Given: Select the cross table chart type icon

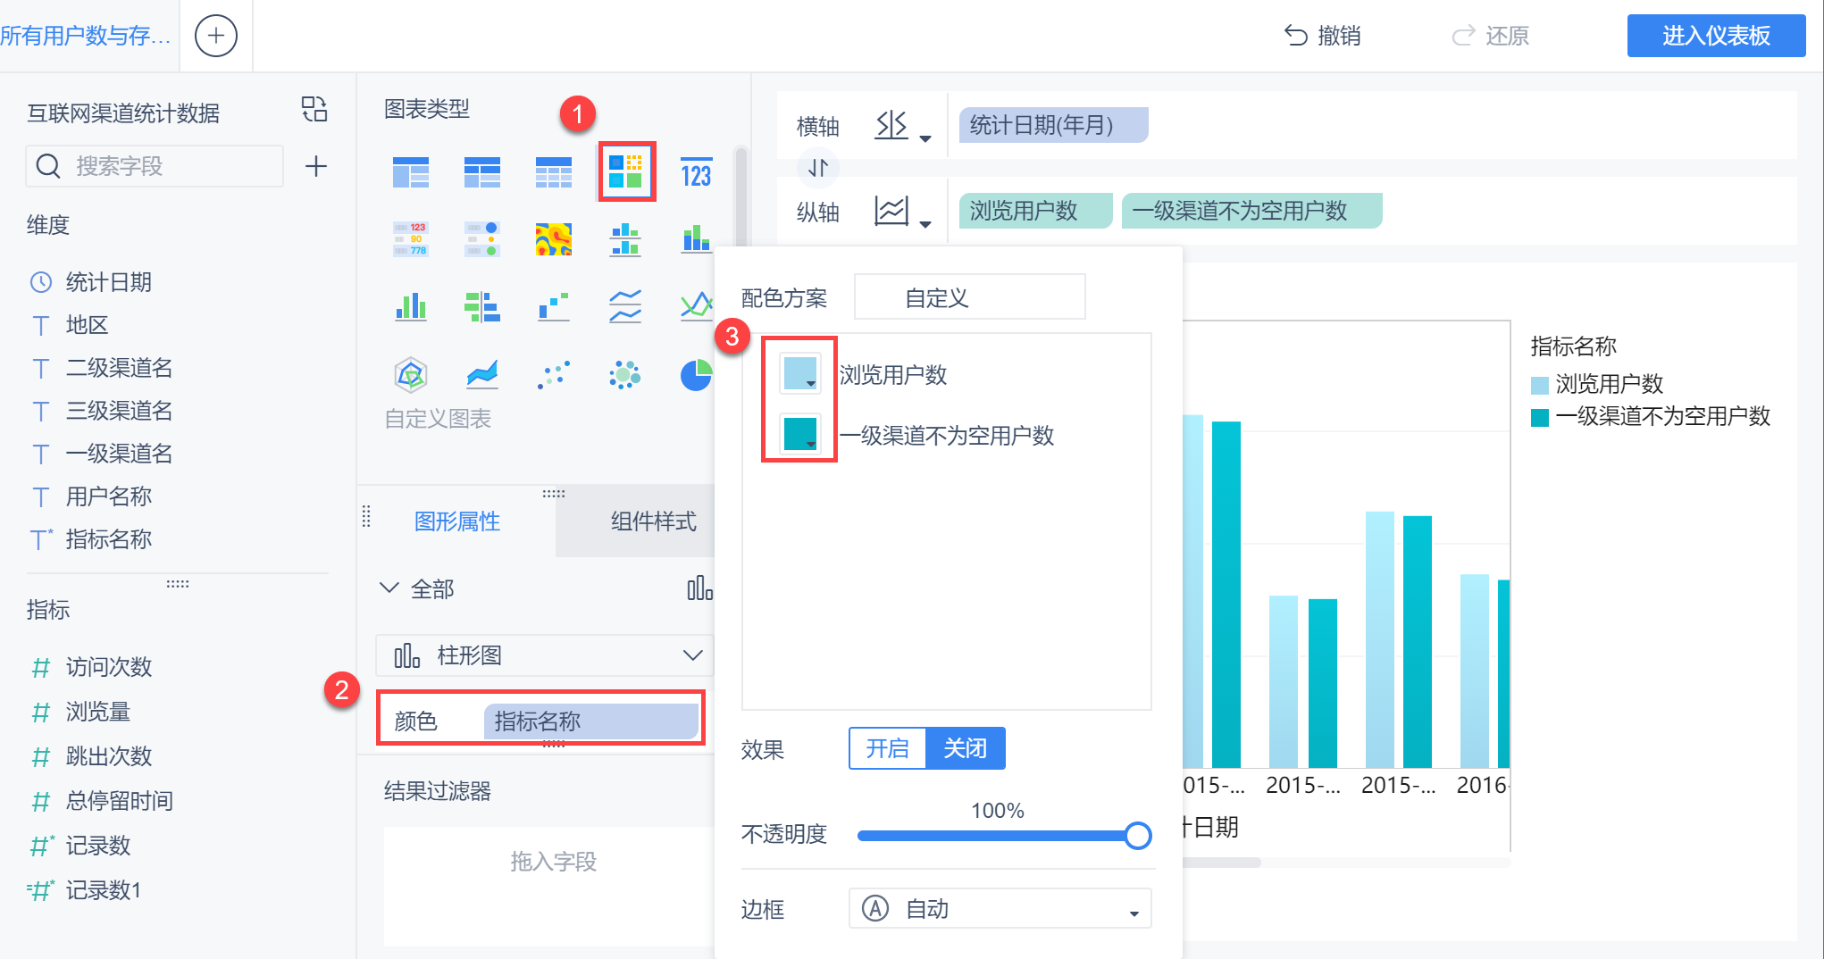Looking at the screenshot, I should [482, 171].
